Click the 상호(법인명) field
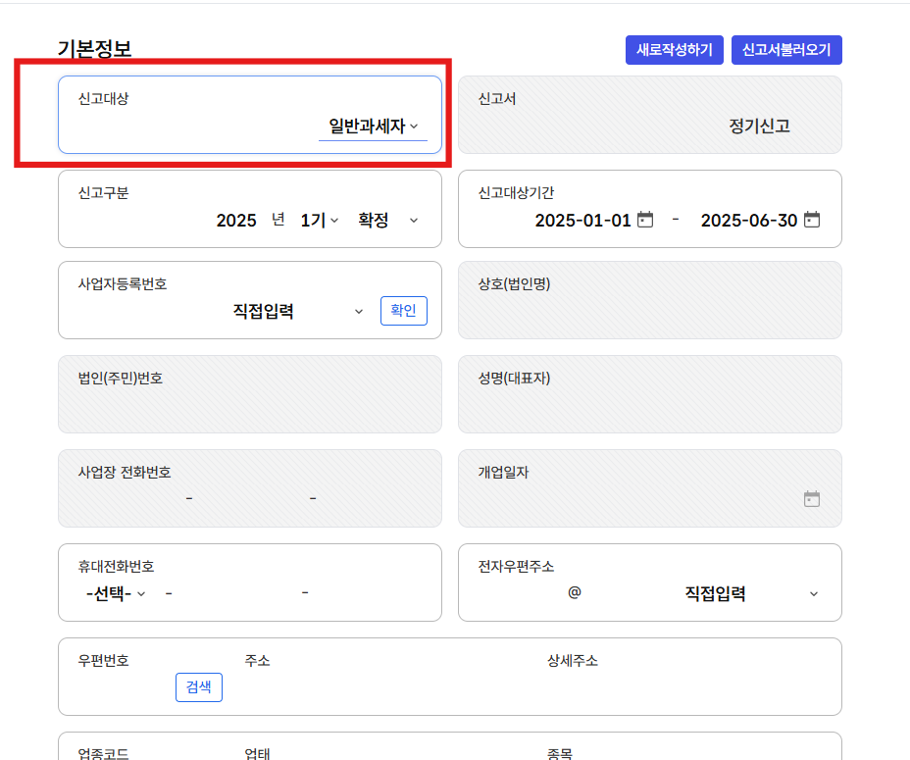 point(650,300)
